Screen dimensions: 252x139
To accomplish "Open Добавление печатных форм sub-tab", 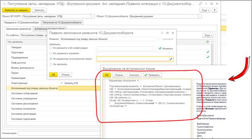I will pos(49,29).
